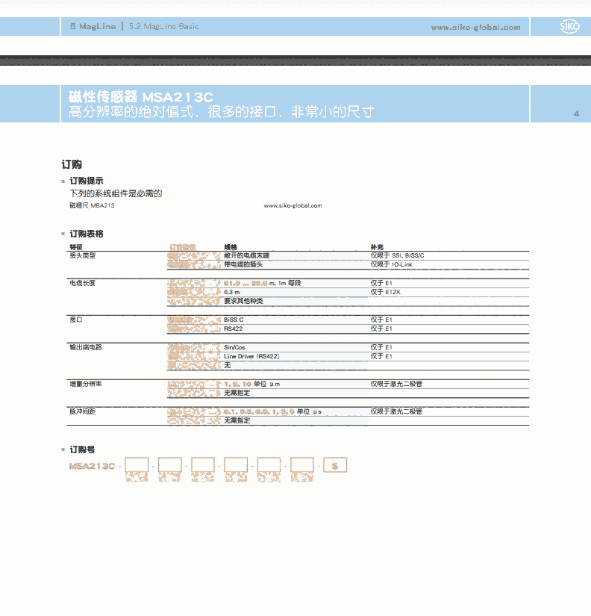Image resolution: width=591 pixels, height=616 pixels.
Task: Select the 'RS422' interface row entry
Action: point(233,329)
